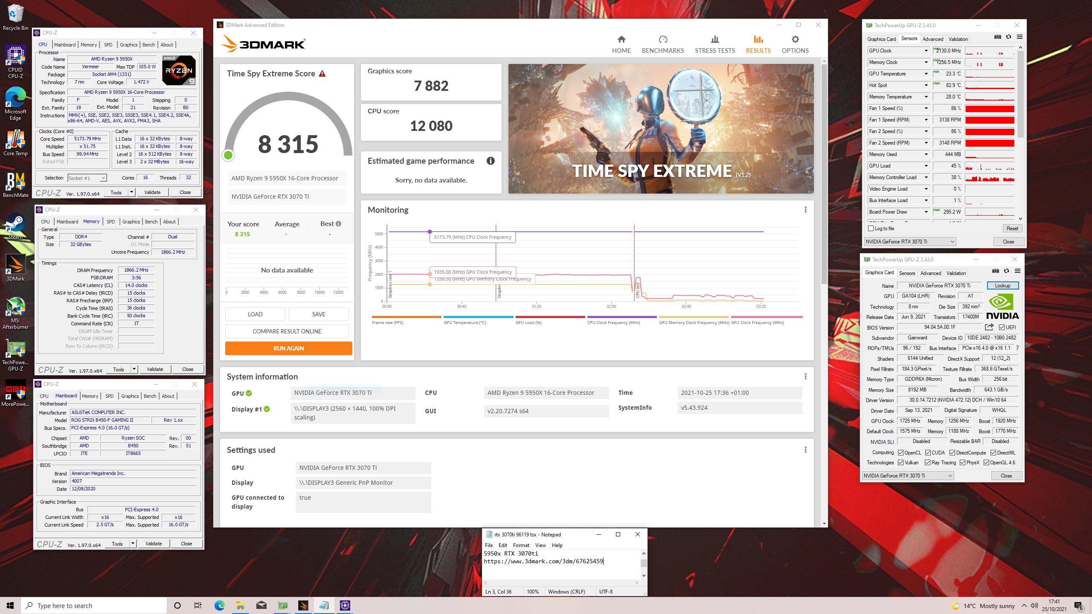Expand the Hot Spot sensor dropdown
This screenshot has height=614, width=1092.
(x=926, y=85)
